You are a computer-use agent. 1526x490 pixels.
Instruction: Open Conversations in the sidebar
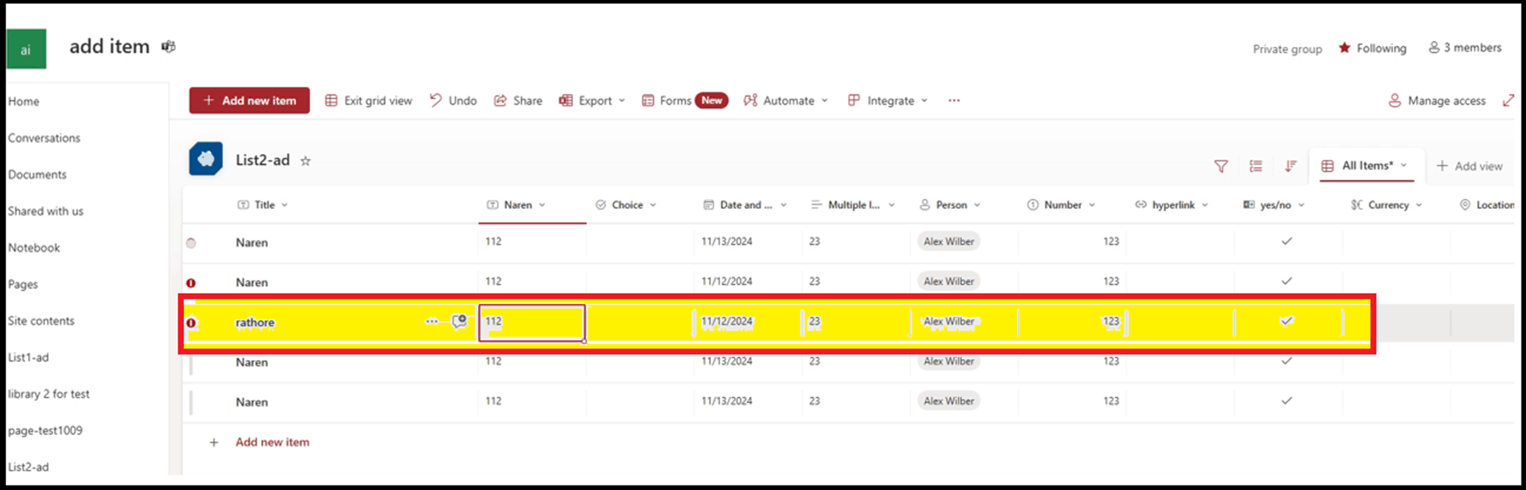click(45, 138)
